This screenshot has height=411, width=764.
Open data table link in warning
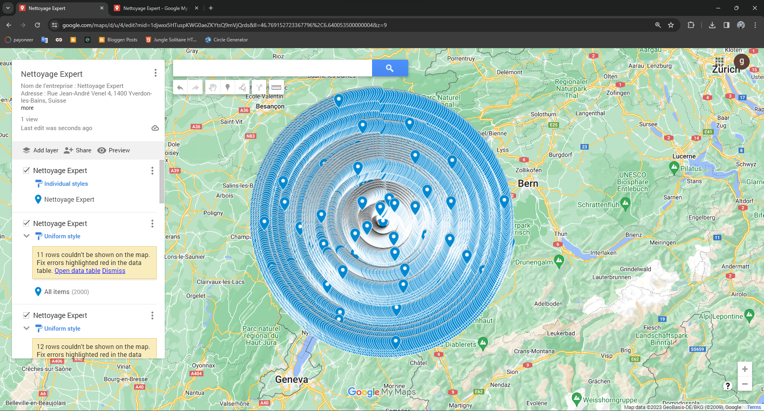77,271
